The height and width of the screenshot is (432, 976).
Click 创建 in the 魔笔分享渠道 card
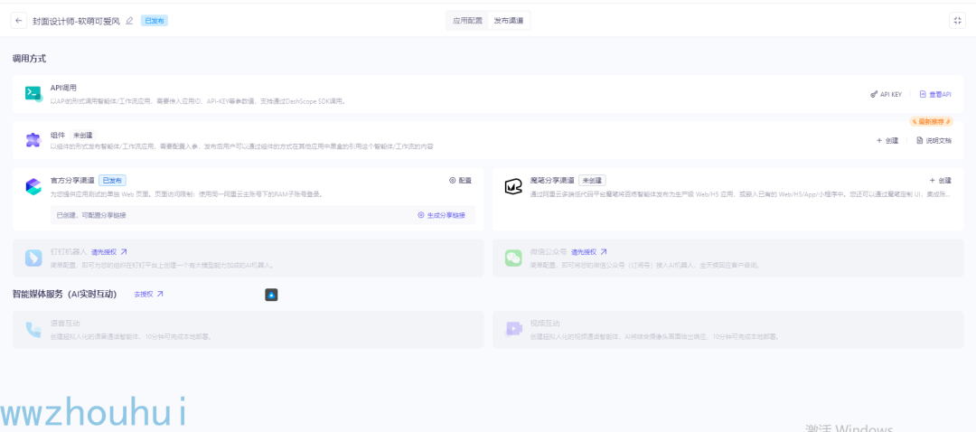[940, 181]
